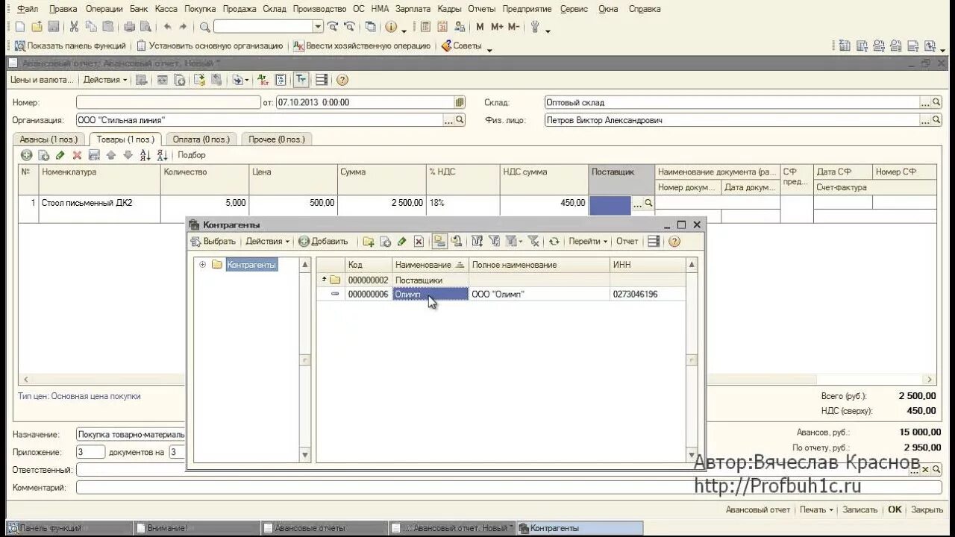Open the Печать dropdown at bottom
This screenshot has height=537, width=955.
816,510
